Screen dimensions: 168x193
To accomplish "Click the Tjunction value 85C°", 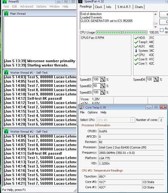I will tap(131, 177).
